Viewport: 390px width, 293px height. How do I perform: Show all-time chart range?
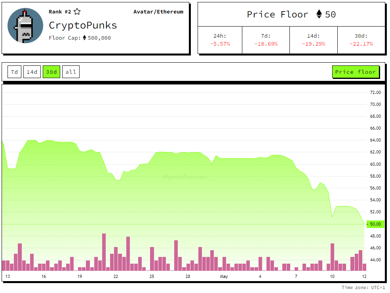tap(71, 72)
